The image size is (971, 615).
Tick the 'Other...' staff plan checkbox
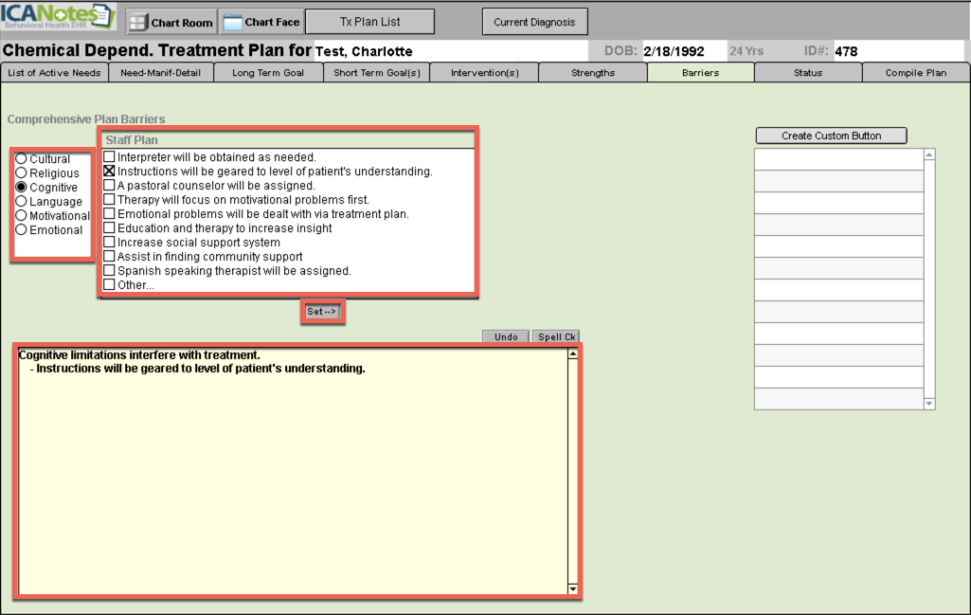pos(110,285)
